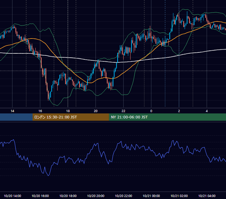The height and width of the screenshot is (199, 226).
Task: Click the London session bar 15:30-21:00 JST
Action: coord(70,117)
